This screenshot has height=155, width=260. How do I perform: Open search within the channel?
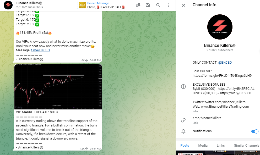[x=158, y=5]
